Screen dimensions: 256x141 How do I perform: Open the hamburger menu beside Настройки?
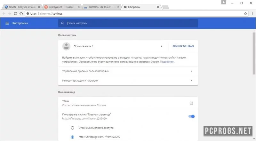pos(7,23)
